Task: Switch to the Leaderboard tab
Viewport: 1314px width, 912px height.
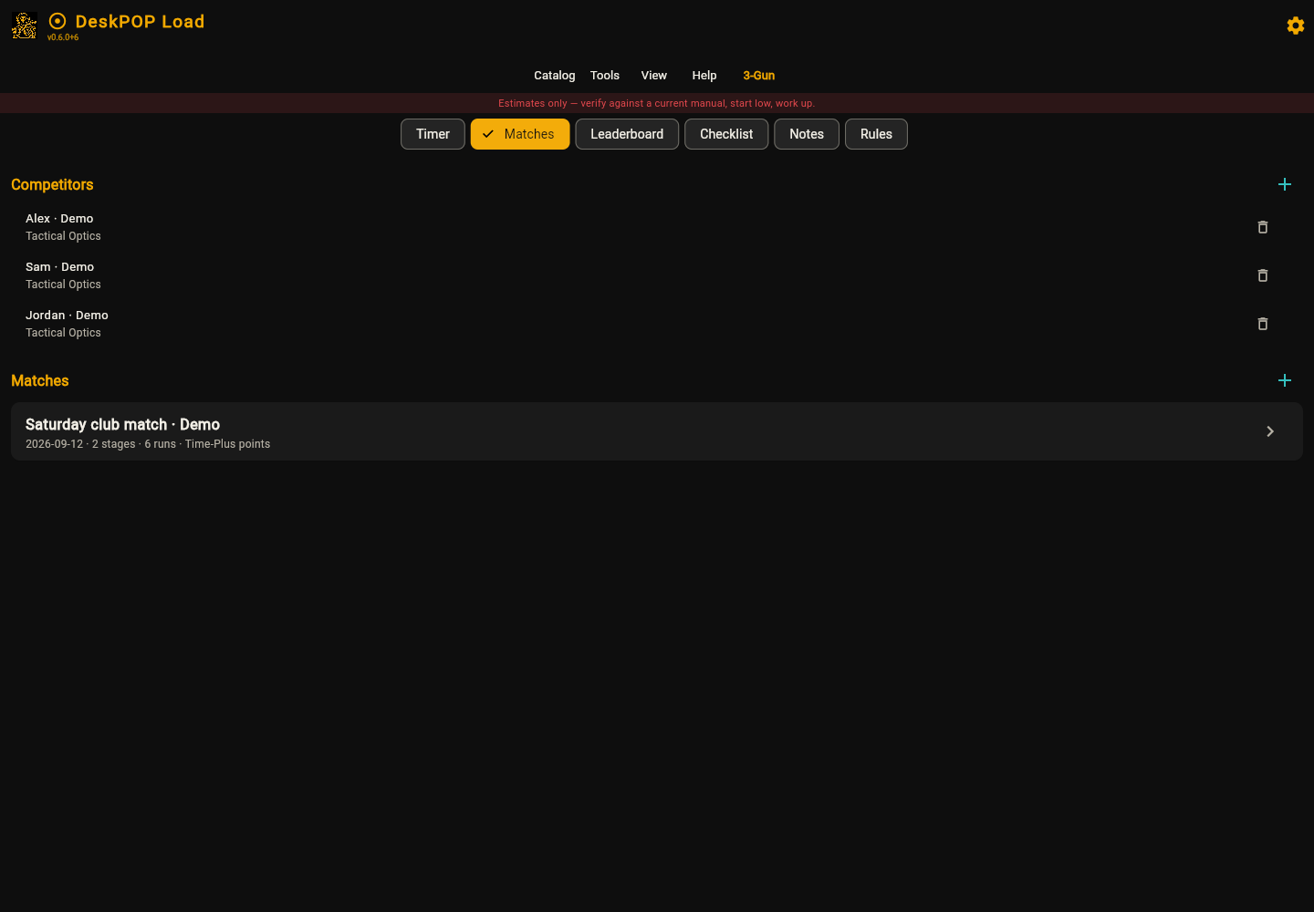Action: point(627,134)
